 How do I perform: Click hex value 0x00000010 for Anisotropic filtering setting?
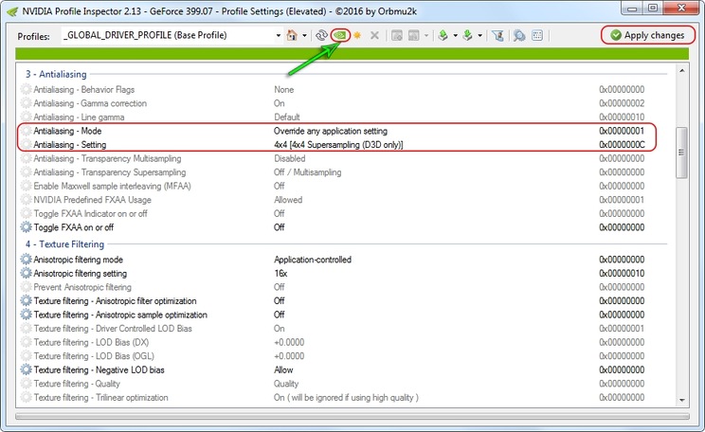[x=622, y=273]
